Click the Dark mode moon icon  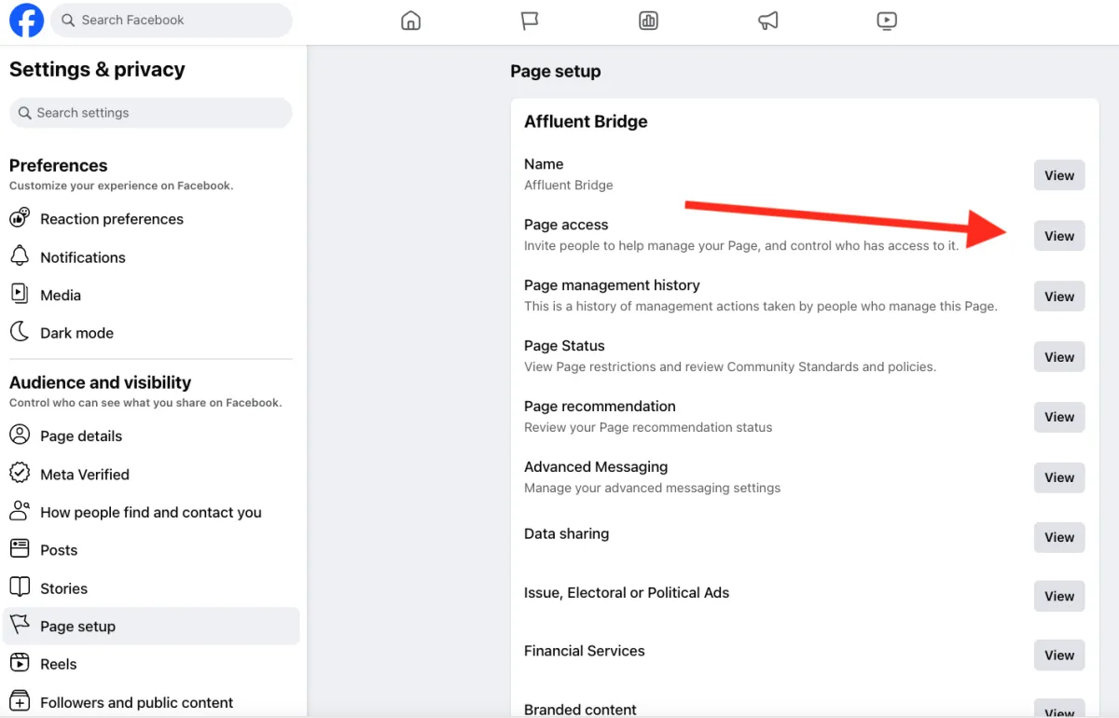click(20, 332)
